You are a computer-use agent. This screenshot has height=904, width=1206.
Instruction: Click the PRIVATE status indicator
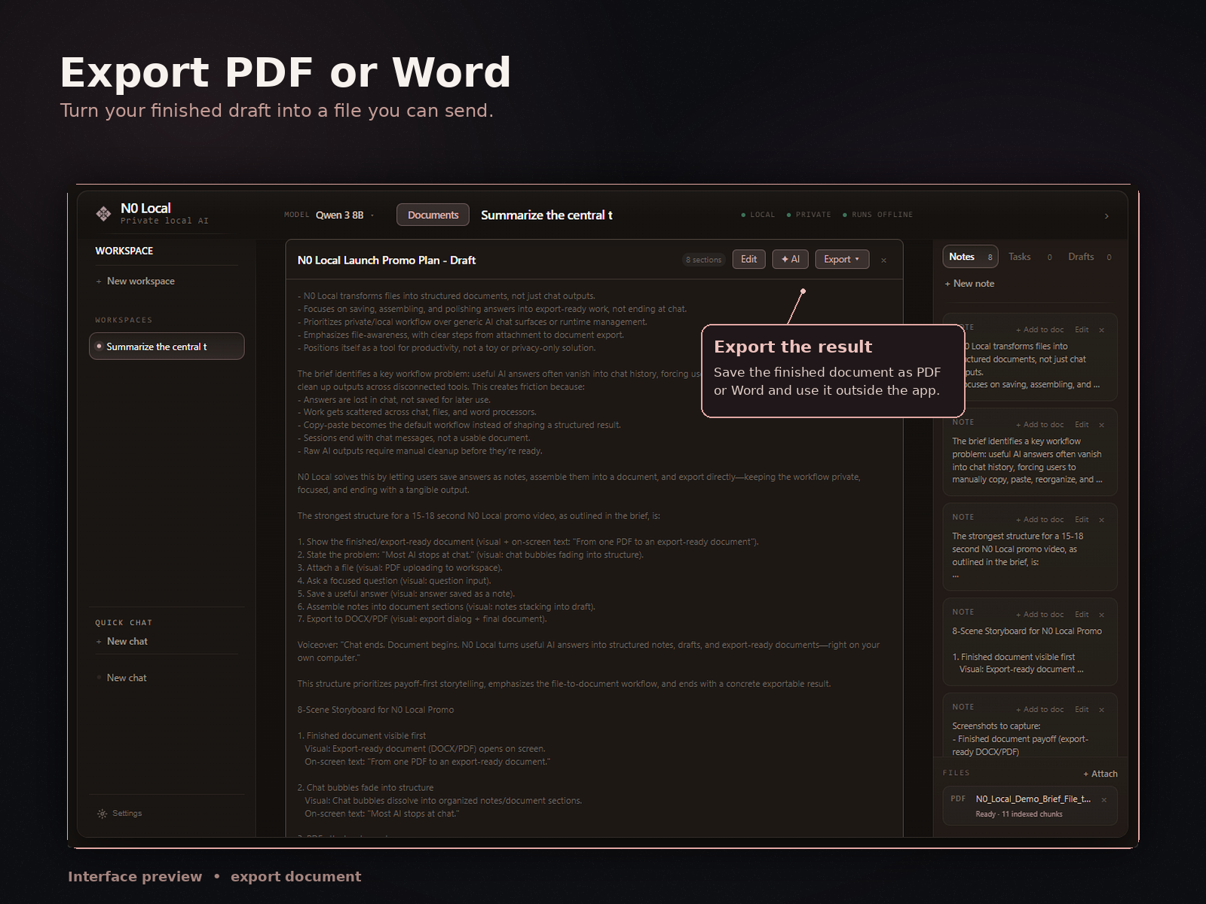tap(809, 215)
